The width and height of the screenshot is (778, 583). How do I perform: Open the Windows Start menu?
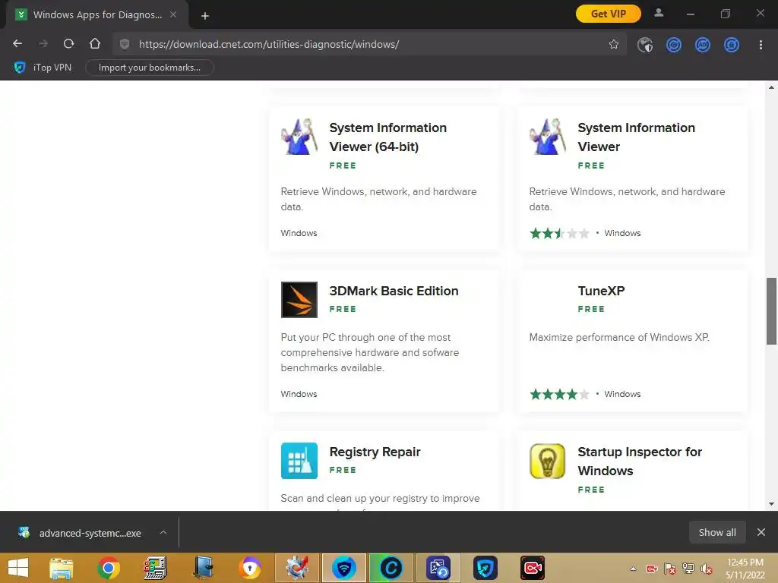[18, 568]
